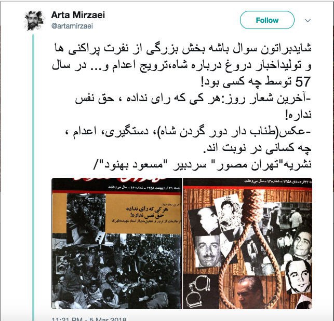Click the Arta Mirzaei display name

[78, 15]
